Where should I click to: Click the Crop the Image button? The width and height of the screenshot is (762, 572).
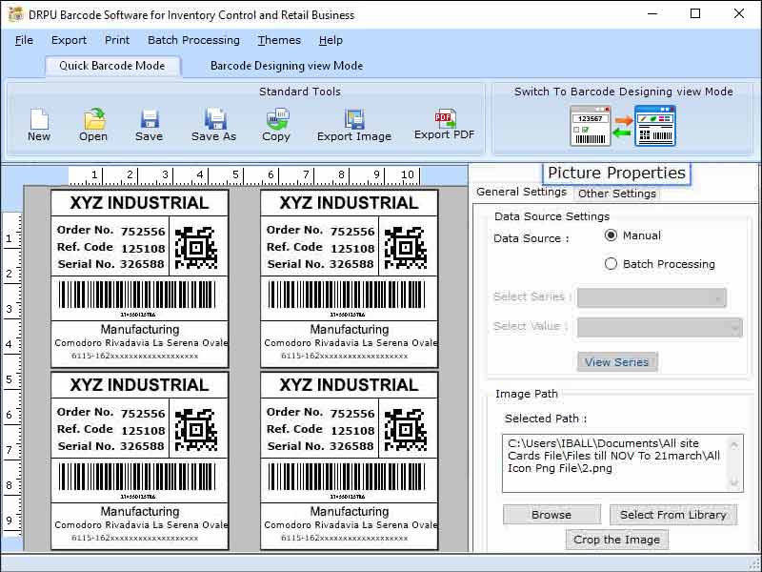[x=617, y=539]
